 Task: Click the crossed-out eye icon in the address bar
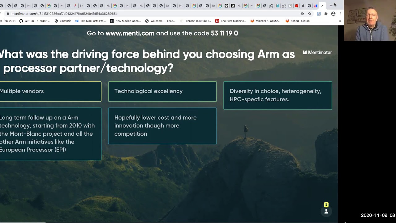[302, 14]
